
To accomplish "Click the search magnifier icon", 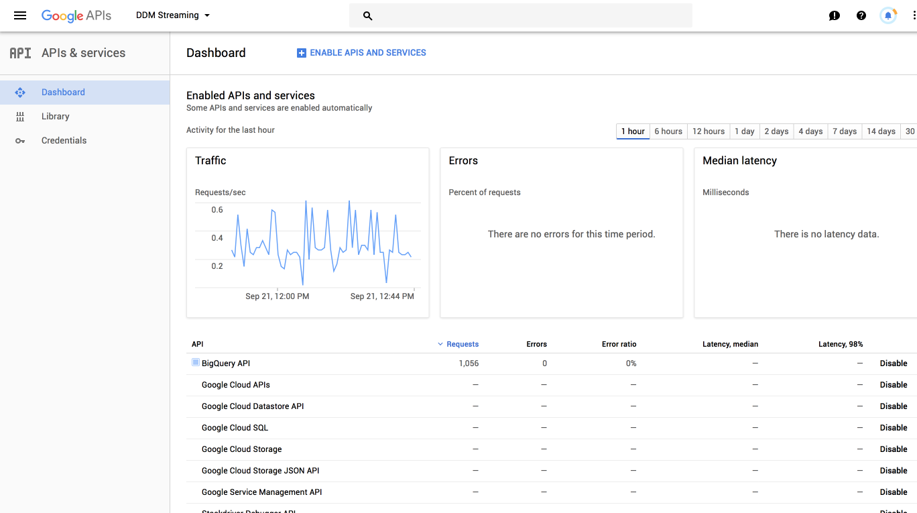I will (367, 15).
